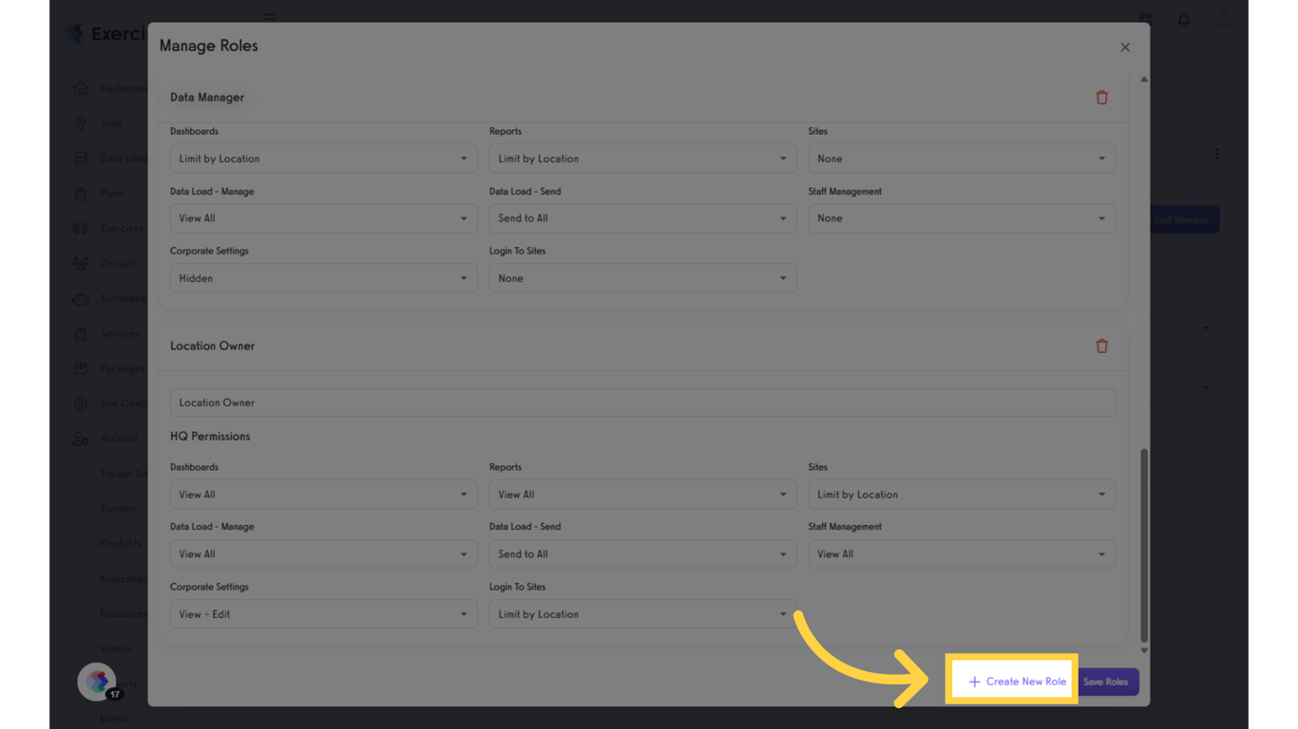Click the Save Roles button
The height and width of the screenshot is (729, 1298).
[1106, 682]
